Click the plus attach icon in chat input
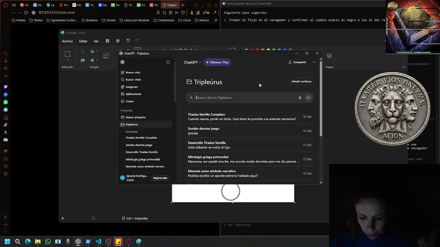The height and width of the screenshot is (247, 440). (191, 98)
